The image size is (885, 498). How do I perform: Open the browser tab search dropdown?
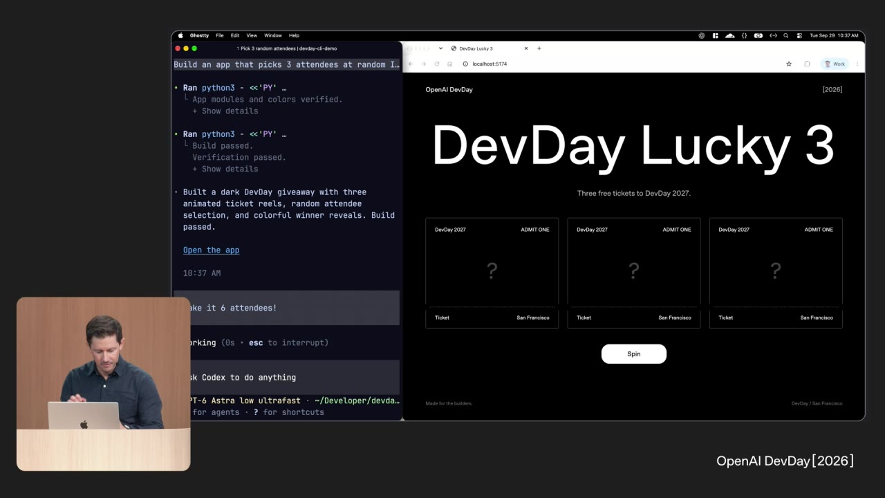(x=440, y=48)
